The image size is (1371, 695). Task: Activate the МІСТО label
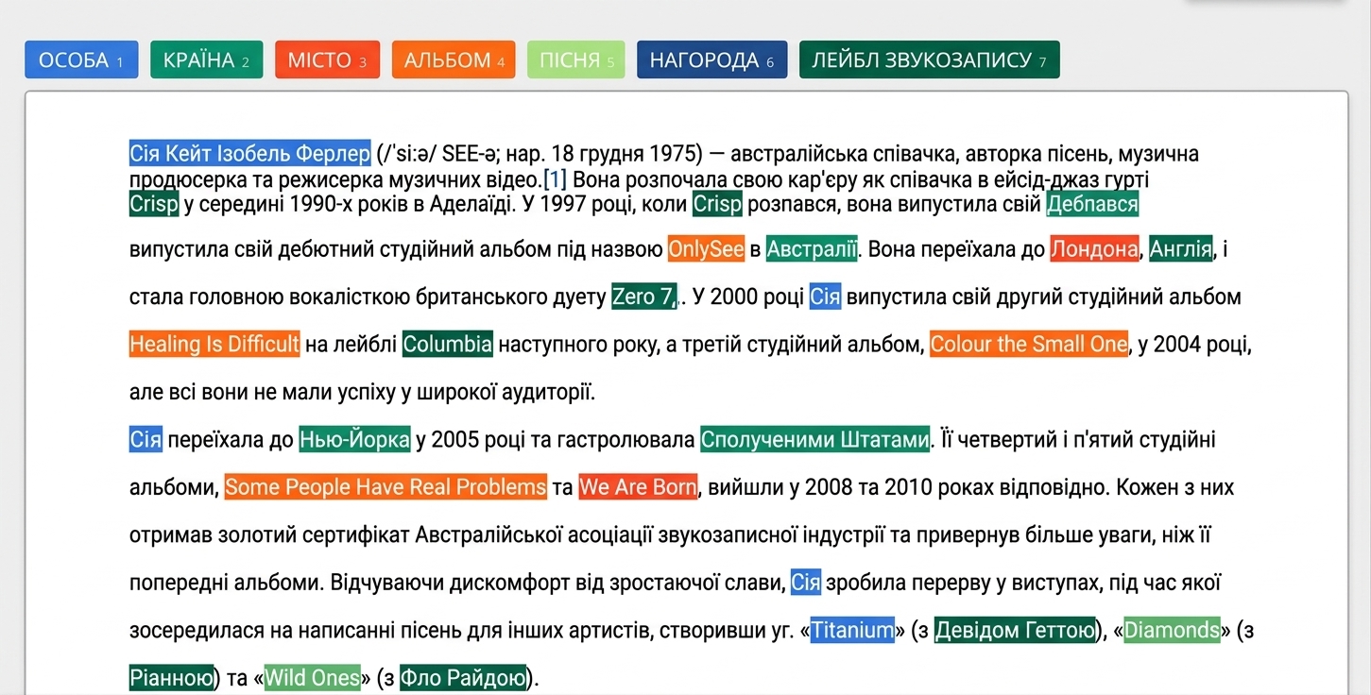pos(327,59)
